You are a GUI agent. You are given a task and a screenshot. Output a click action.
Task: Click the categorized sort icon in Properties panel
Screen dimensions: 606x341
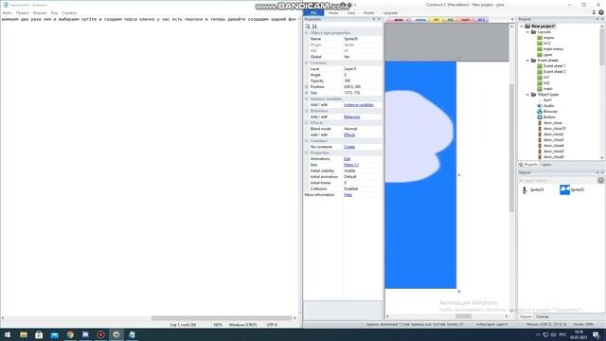click(x=307, y=27)
